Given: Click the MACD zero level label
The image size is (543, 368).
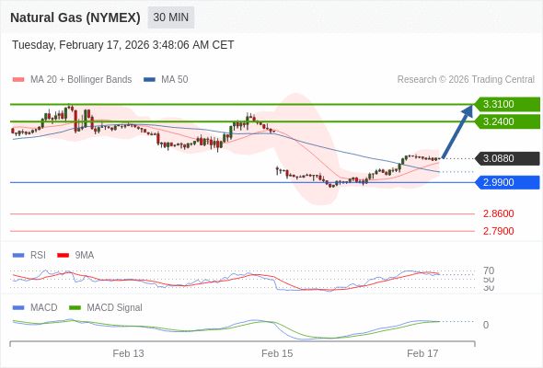Looking at the screenshot, I should click(x=486, y=325).
